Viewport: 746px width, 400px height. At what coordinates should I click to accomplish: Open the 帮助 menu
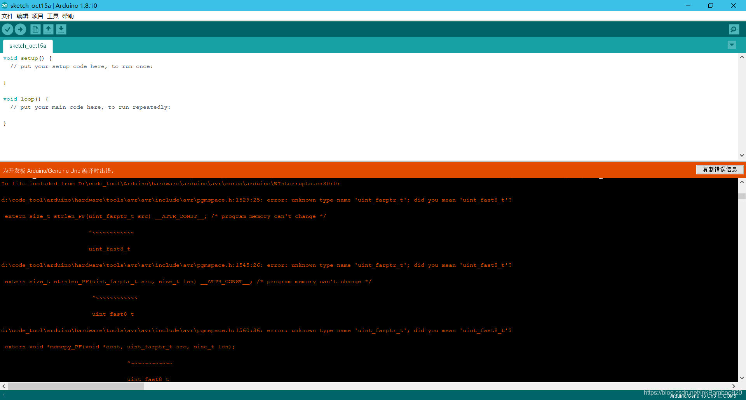click(68, 16)
